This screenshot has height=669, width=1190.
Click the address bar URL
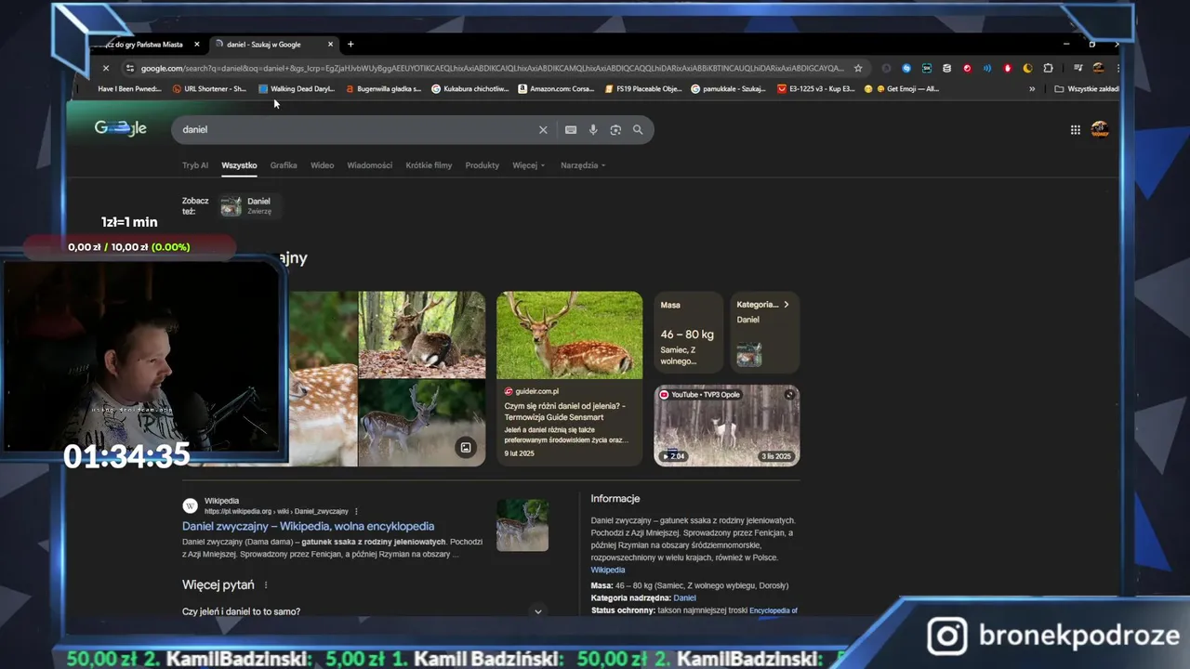pos(493,68)
